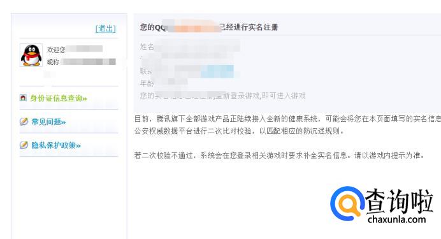The height and width of the screenshot is (239, 441).
Task: Click the 查询啦 magnifier logo icon
Action: [x=348, y=203]
